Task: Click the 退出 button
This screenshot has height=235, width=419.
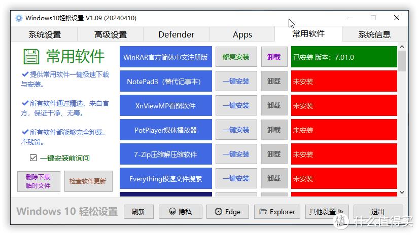Action: [378, 212]
